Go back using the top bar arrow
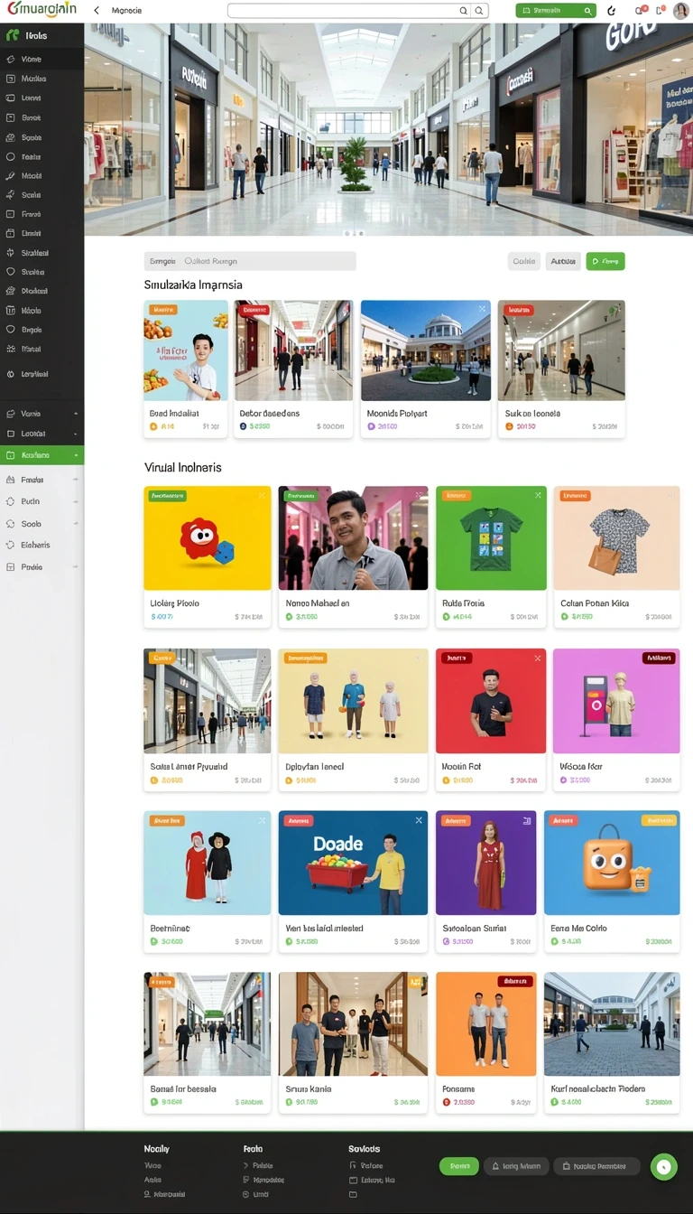693x1214 pixels. point(97,11)
